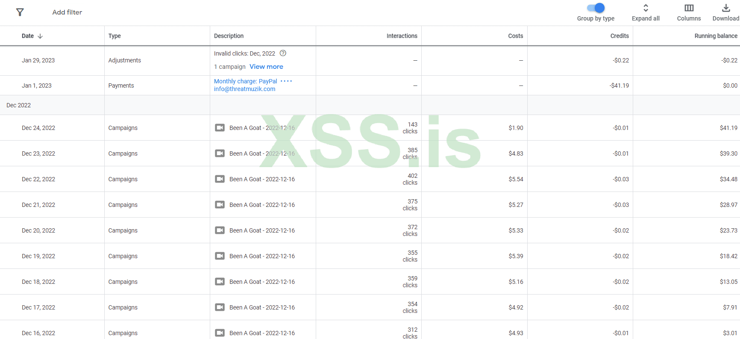Click video campaign icon for Dec 18 row

pos(220,282)
